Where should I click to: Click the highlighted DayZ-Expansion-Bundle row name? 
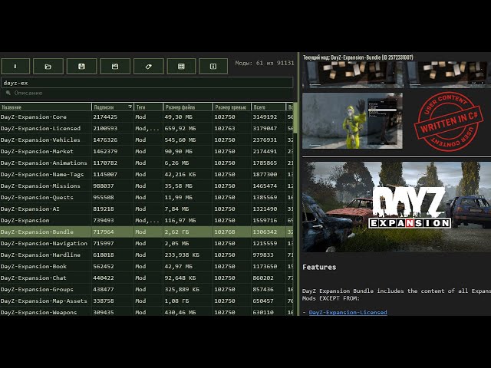37,232
